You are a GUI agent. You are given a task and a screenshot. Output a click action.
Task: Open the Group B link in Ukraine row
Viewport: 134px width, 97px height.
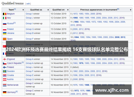pos(29,33)
